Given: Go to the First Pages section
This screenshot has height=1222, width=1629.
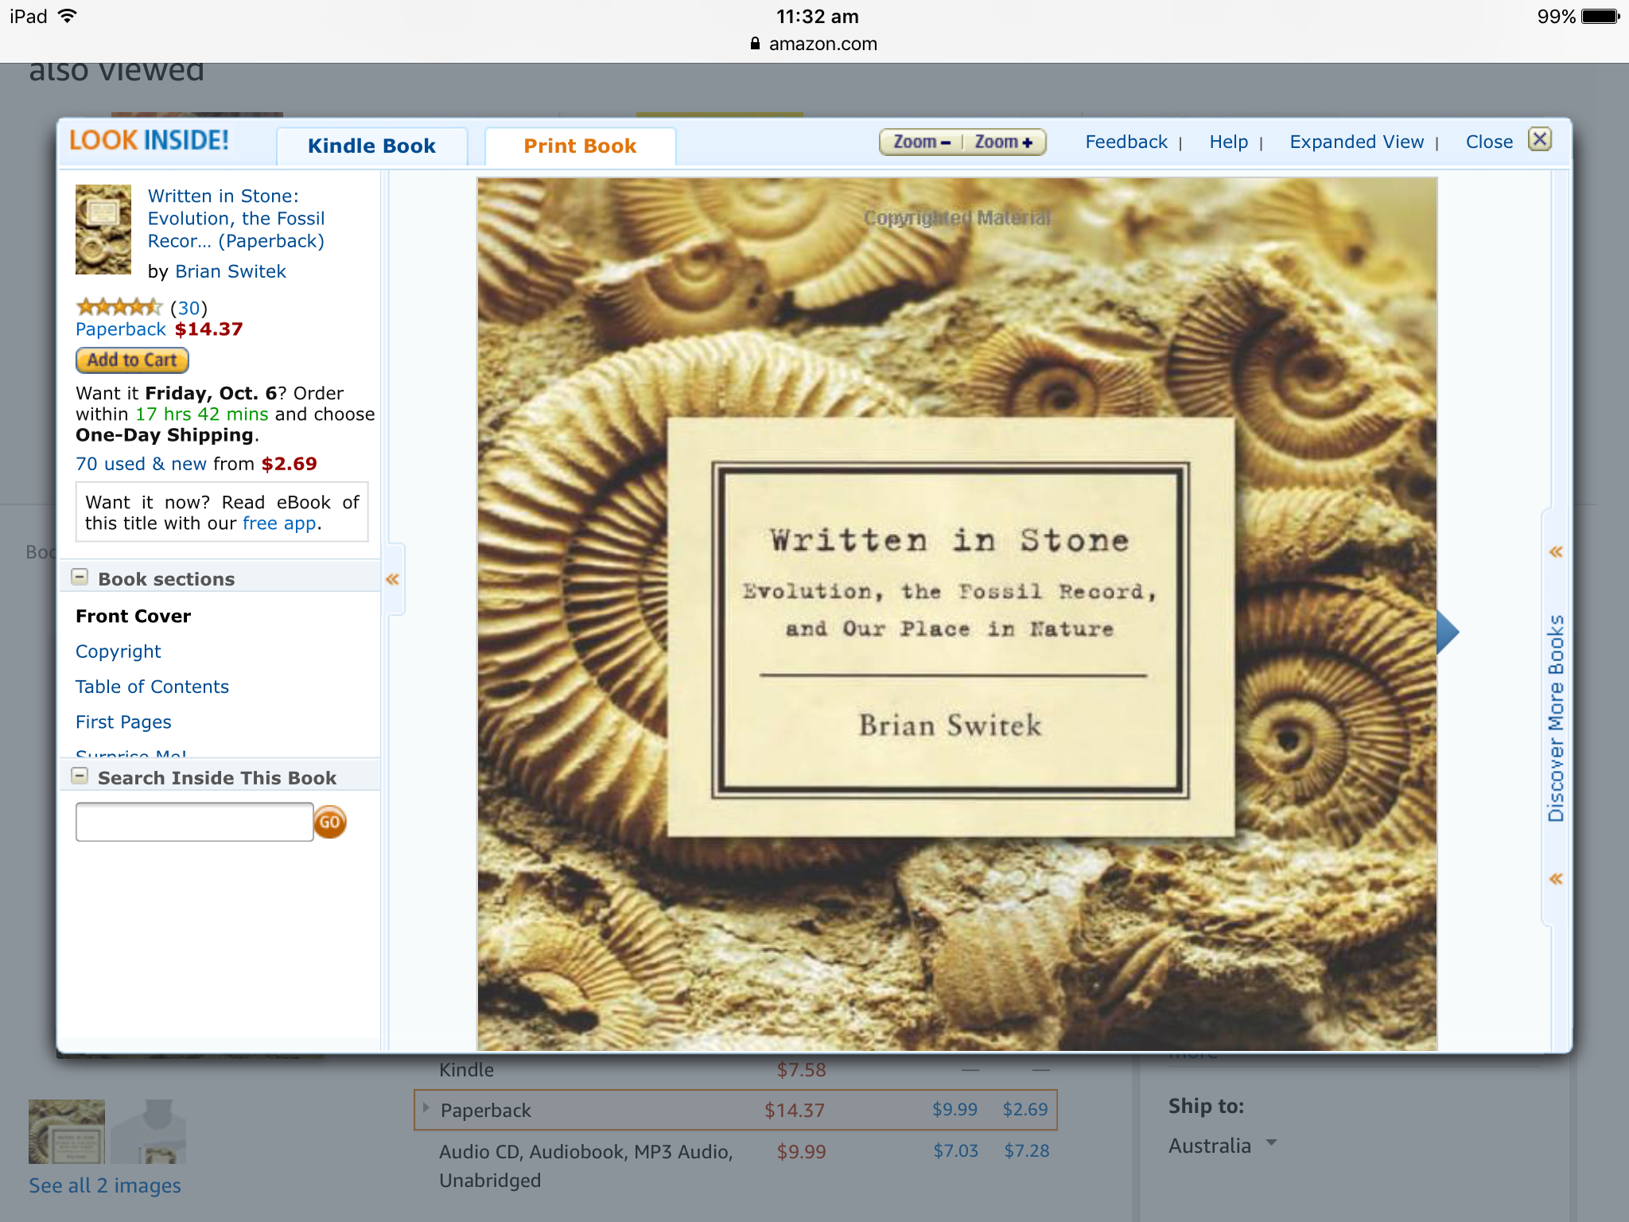Looking at the screenshot, I should 123,722.
